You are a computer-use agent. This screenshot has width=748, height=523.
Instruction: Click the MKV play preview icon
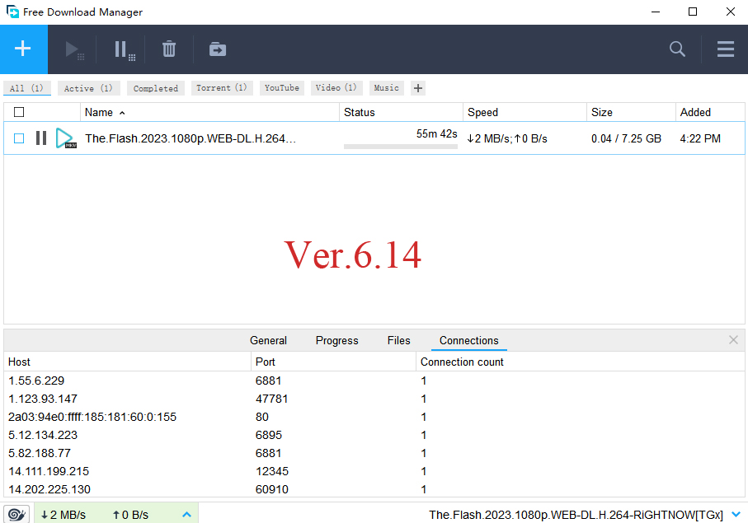pyautogui.click(x=66, y=138)
